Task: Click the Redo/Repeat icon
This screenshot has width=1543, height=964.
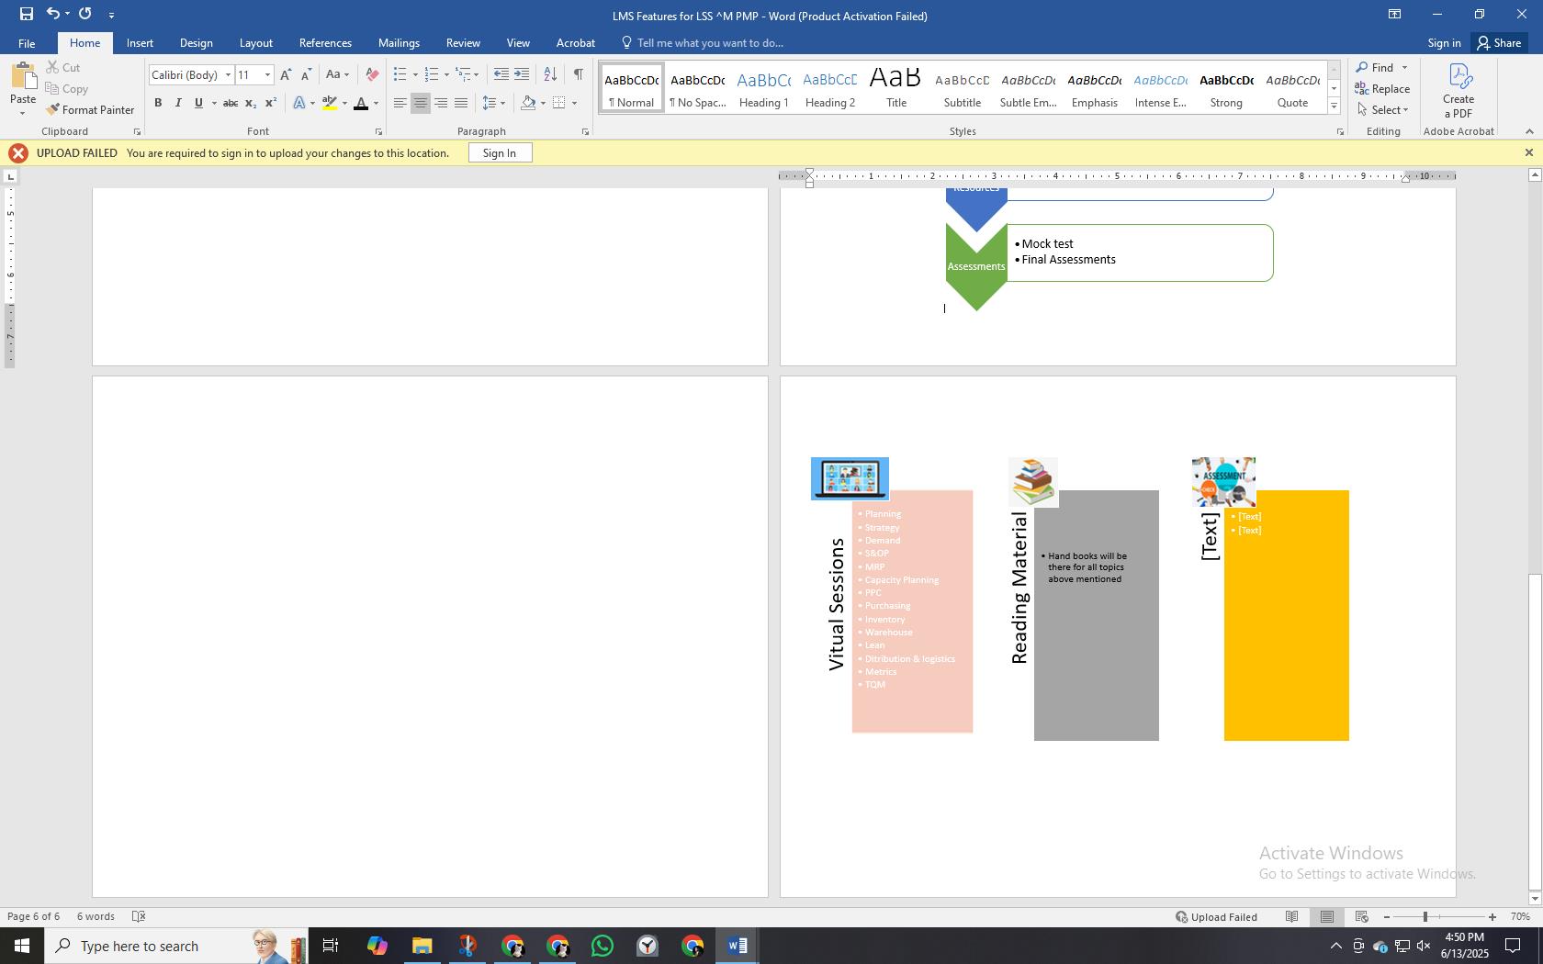Action: tap(85, 14)
